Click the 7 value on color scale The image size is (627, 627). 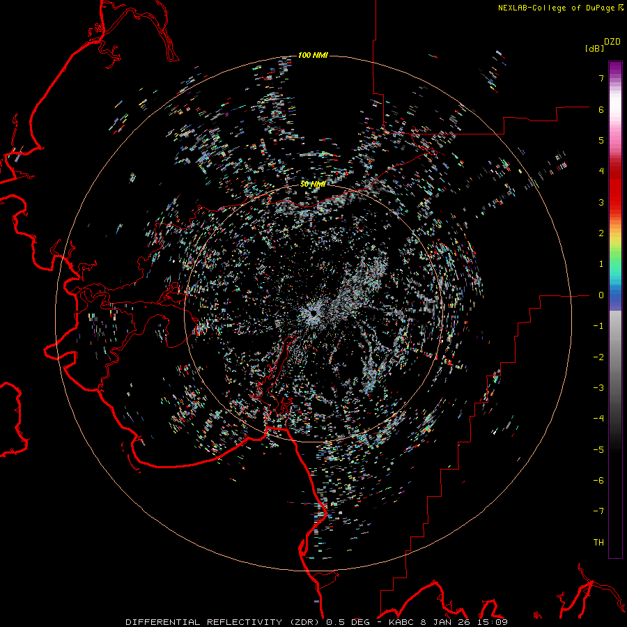point(601,78)
